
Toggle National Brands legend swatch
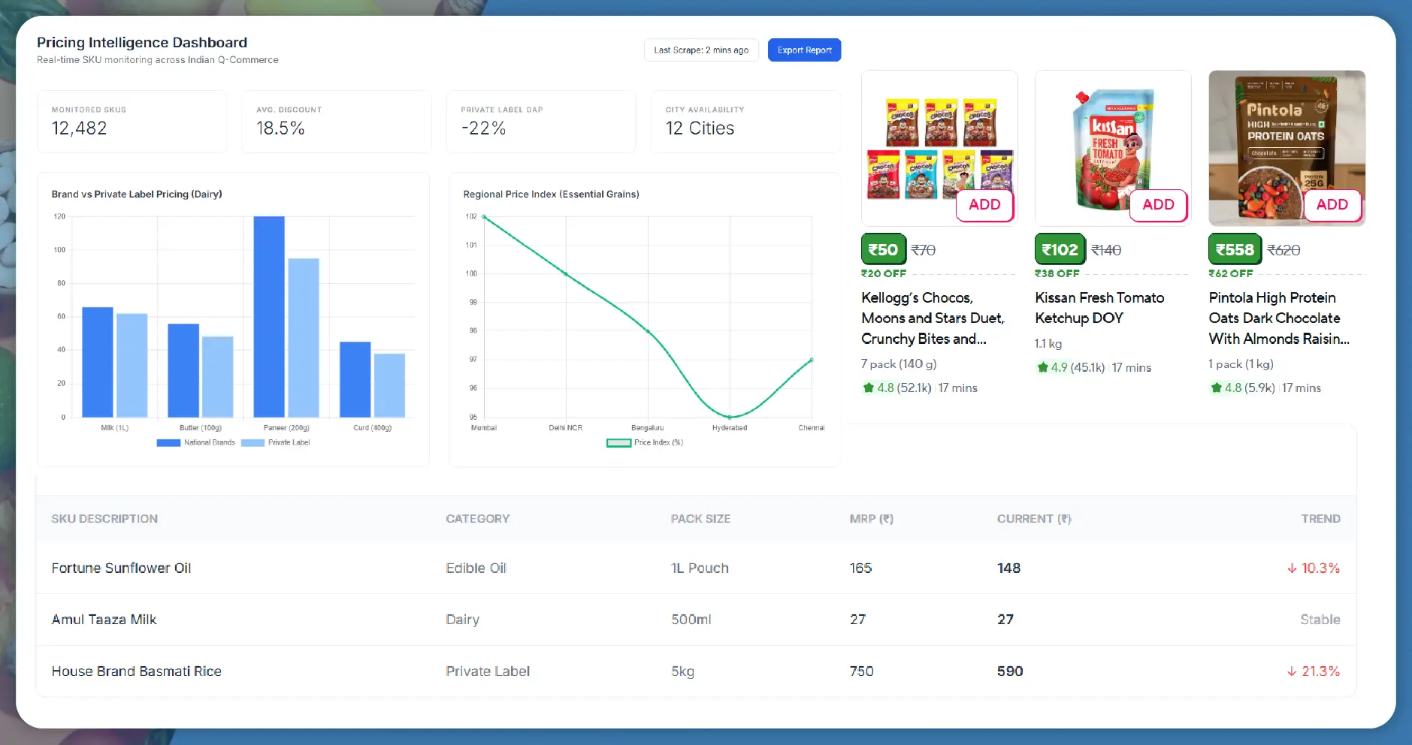tap(168, 443)
